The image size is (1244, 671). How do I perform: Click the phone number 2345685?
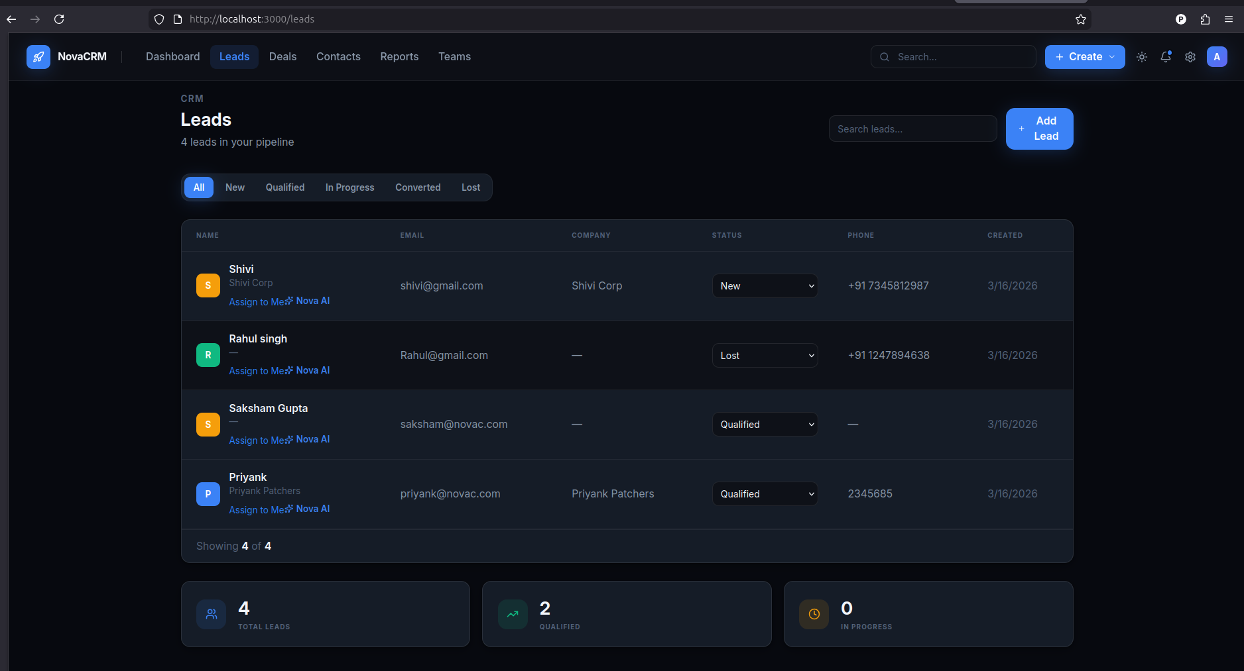tap(870, 494)
